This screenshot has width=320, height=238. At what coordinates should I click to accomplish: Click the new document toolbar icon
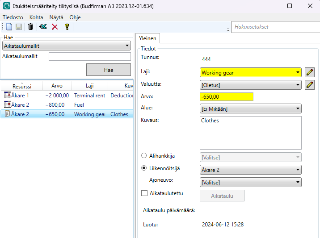[x=9, y=27]
